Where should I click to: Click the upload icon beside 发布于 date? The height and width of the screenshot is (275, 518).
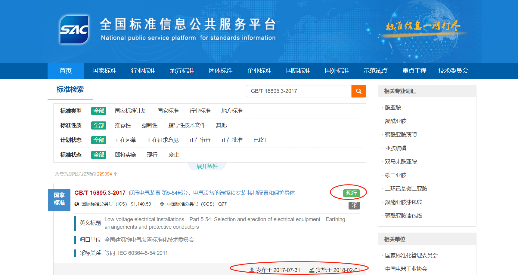click(252, 270)
